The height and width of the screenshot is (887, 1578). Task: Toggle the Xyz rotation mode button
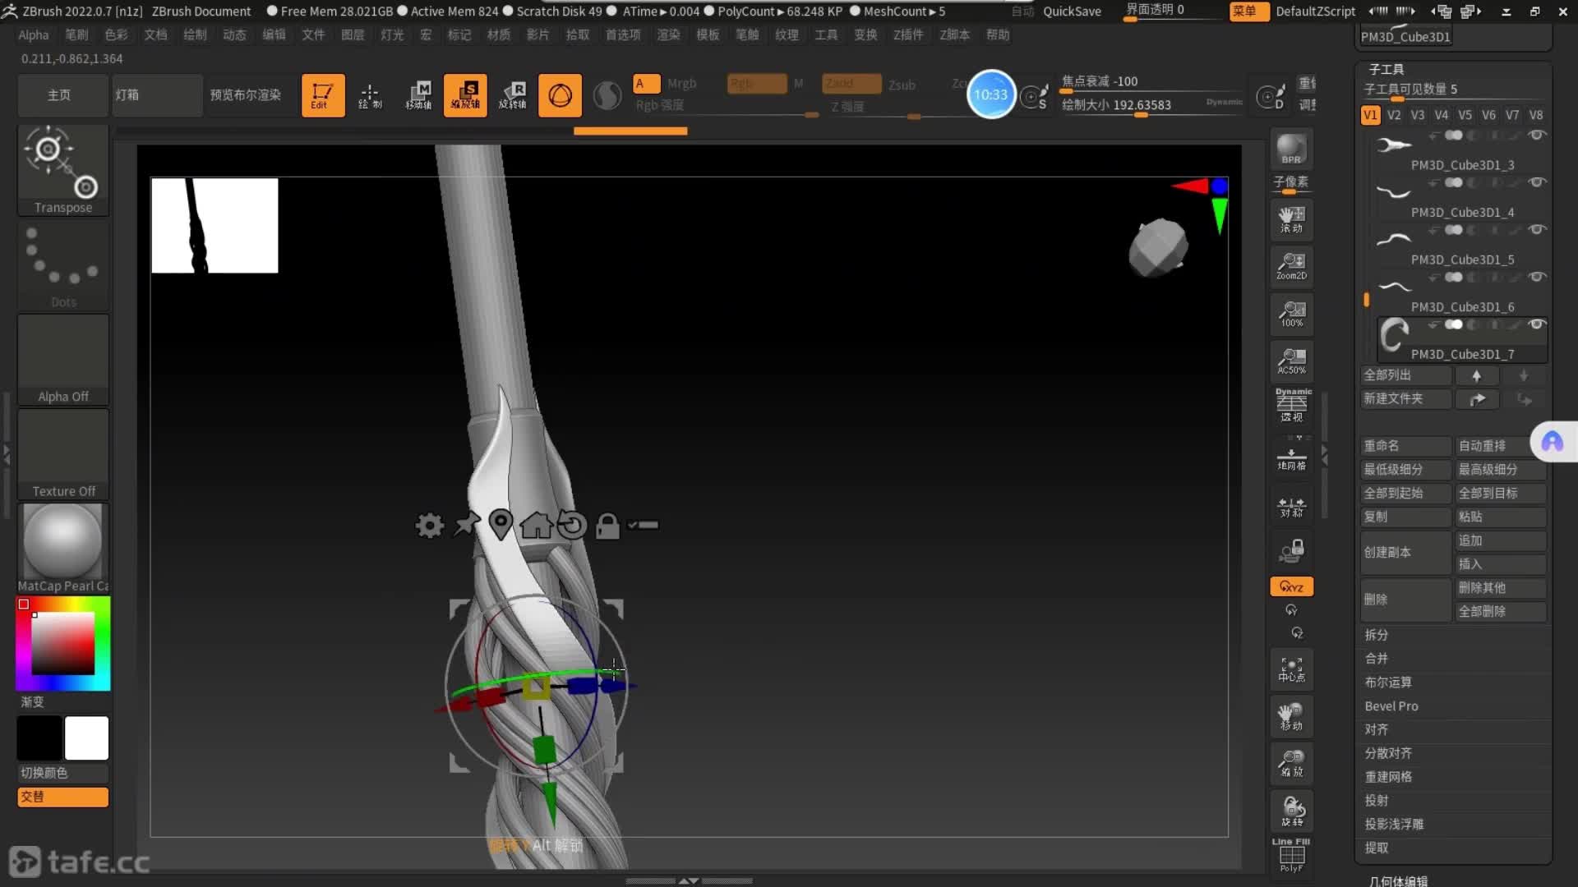1291,586
